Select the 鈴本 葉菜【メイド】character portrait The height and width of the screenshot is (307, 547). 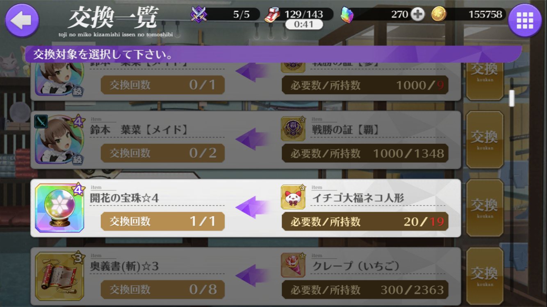(59, 140)
